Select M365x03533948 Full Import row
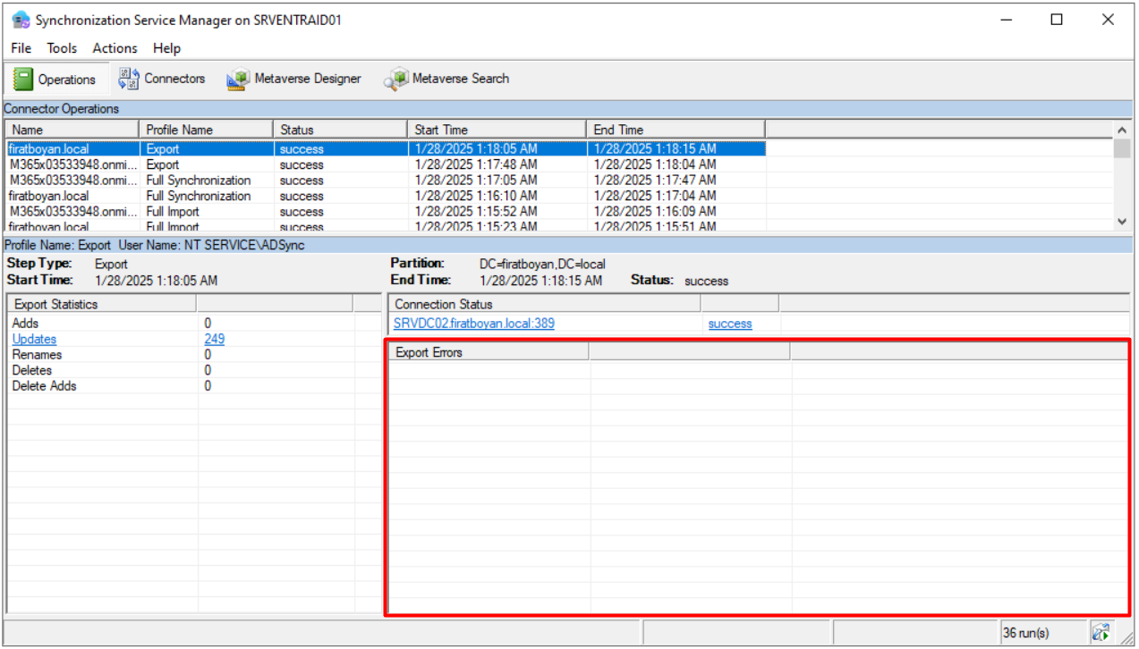1139x649 pixels. pyautogui.click(x=385, y=212)
